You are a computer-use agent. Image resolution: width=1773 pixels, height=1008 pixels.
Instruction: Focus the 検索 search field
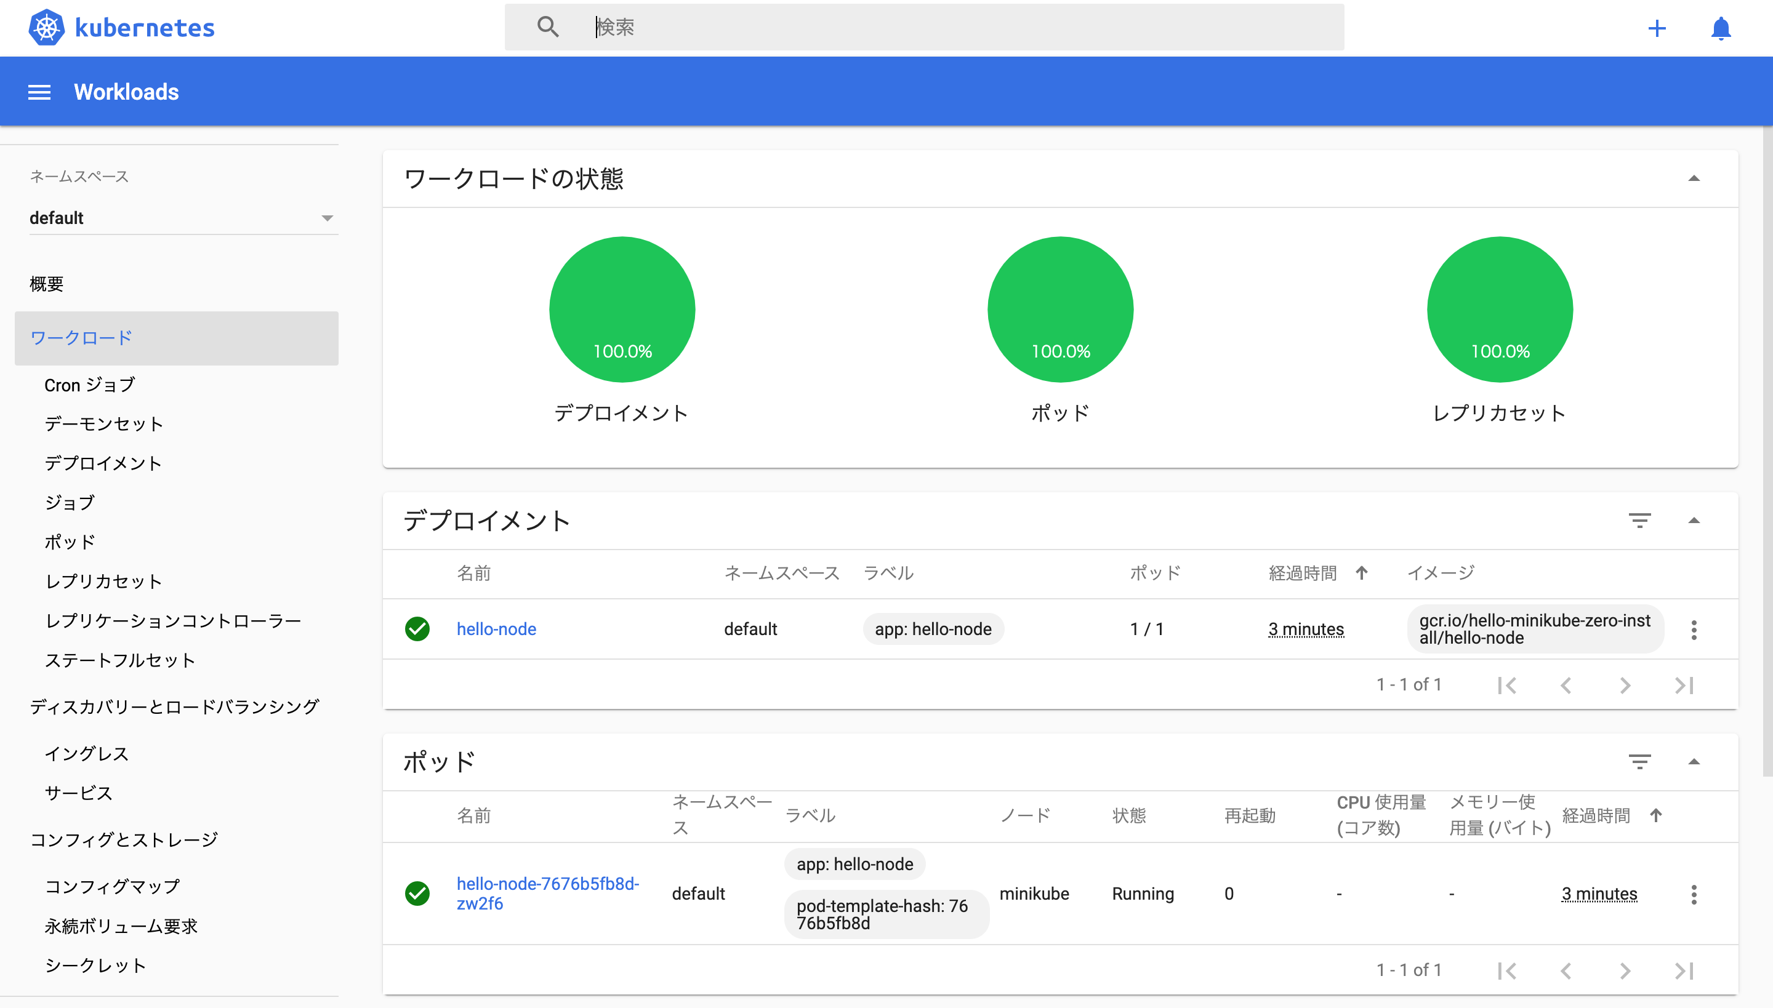pyautogui.click(x=925, y=27)
